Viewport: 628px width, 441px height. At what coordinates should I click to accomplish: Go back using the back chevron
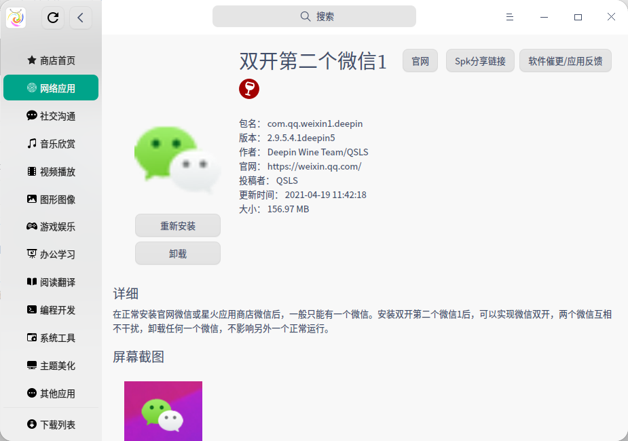tap(81, 18)
